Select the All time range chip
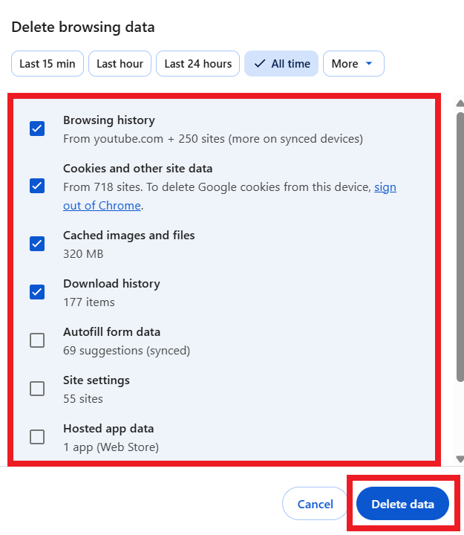Screen dimensions: 464x535 (x=282, y=64)
